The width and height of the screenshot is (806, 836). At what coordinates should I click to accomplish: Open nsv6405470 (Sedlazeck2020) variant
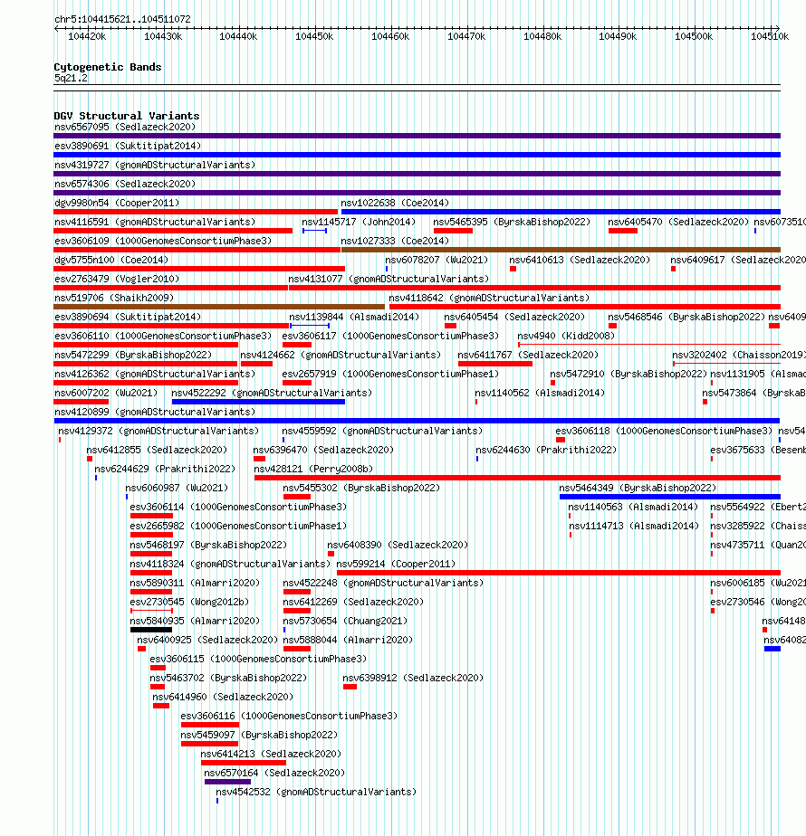(x=678, y=222)
